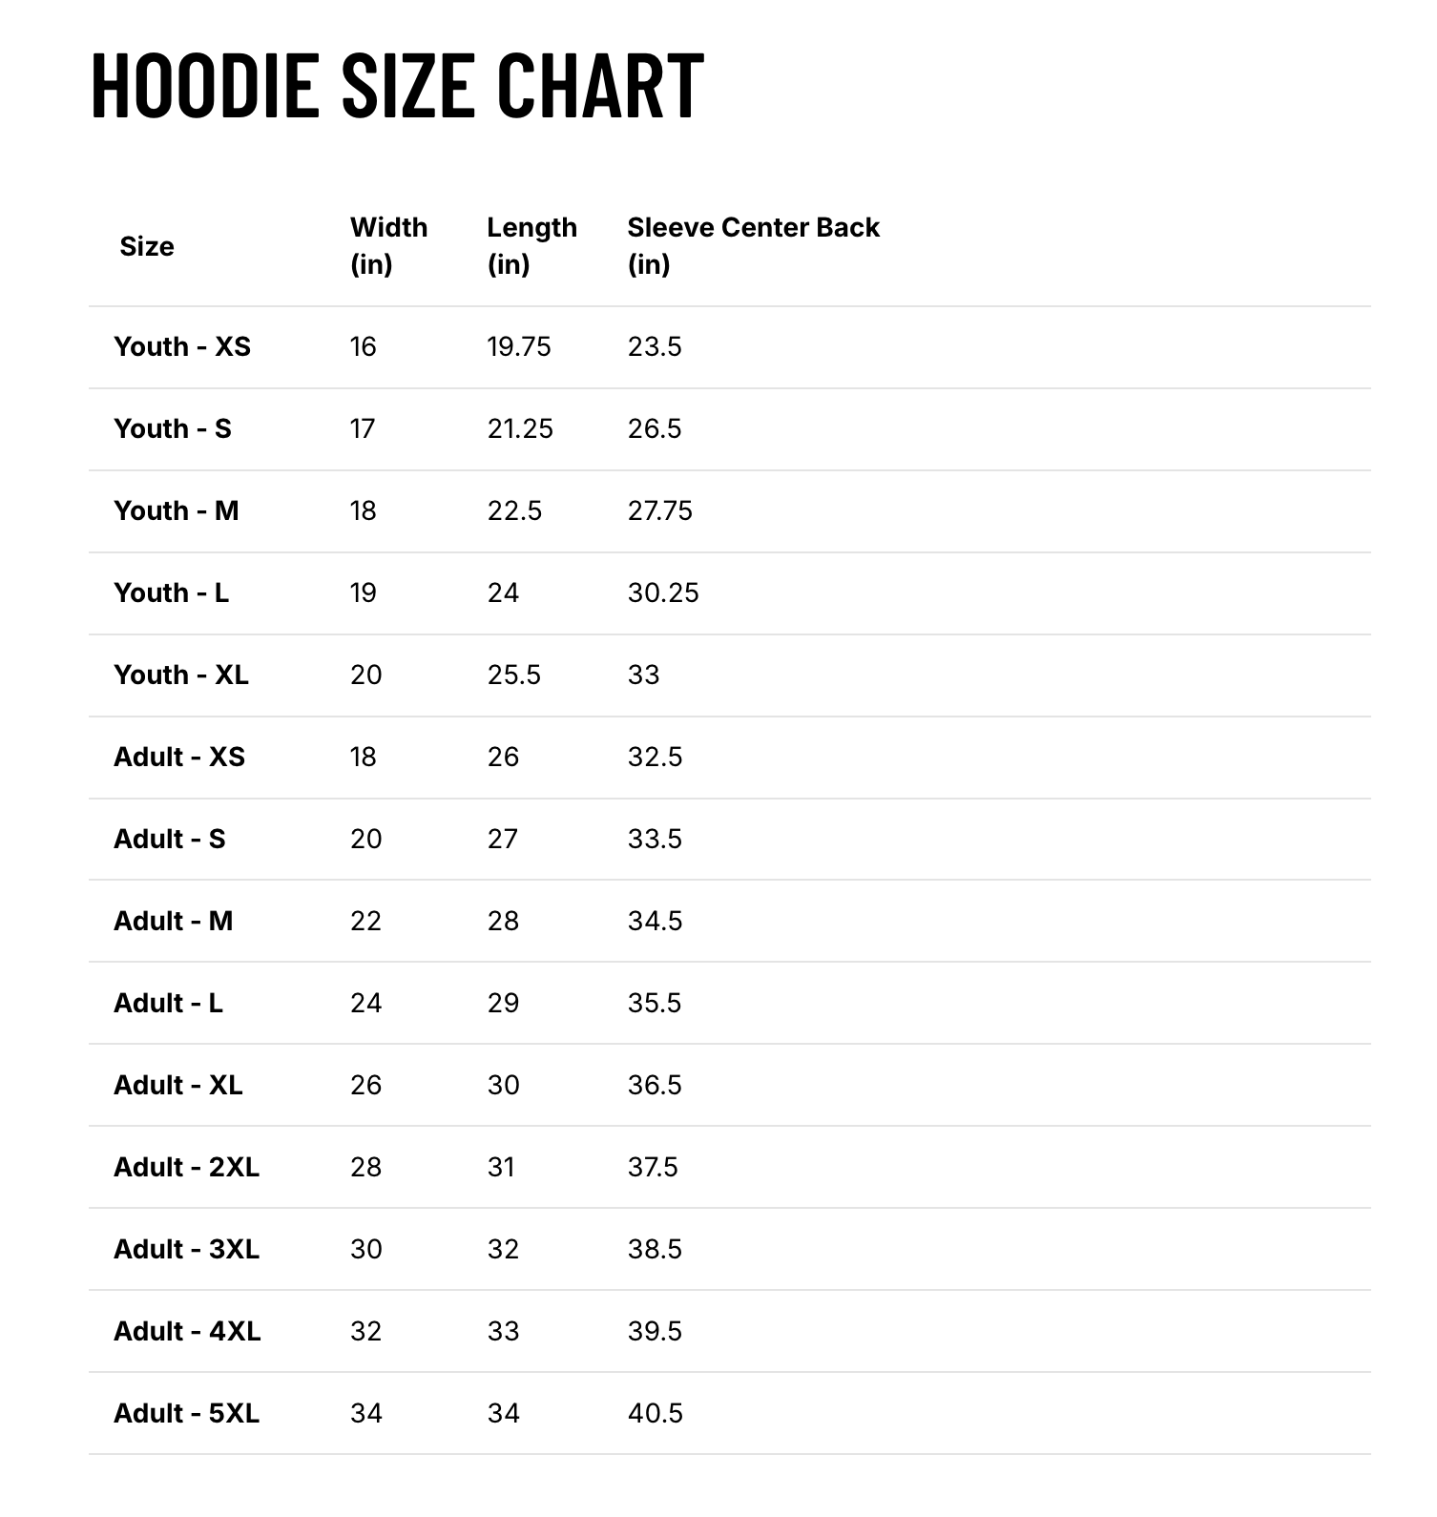Click the Length (in) column header
1437x1517 pixels.
pyautogui.click(x=531, y=245)
